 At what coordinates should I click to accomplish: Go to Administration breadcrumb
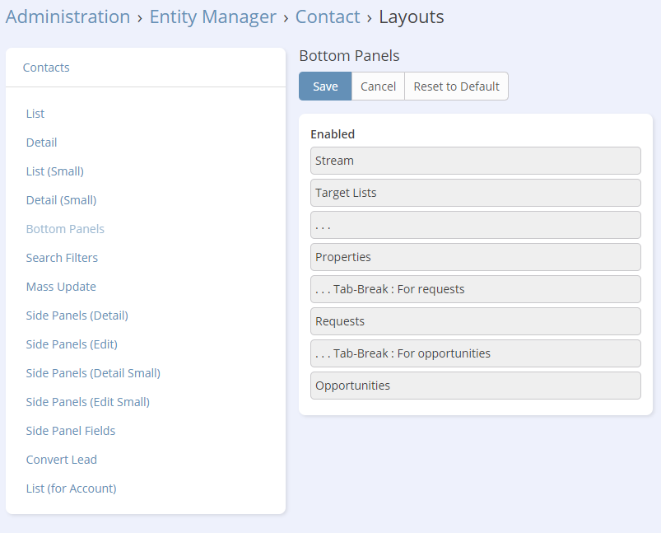[67, 16]
